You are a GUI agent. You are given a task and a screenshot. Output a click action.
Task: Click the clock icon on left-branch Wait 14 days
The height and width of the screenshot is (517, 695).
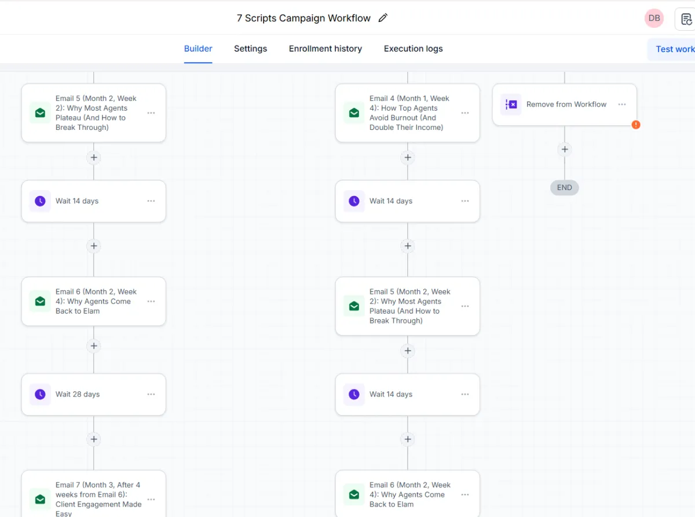click(x=40, y=201)
